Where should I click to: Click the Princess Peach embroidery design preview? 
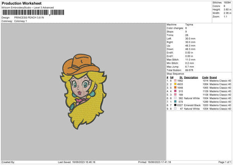pos(83,91)
